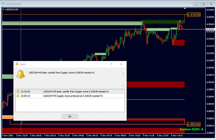Click the 5 Nov 08:55 time axis label
The width and height of the screenshot is (216, 140).
120,136
